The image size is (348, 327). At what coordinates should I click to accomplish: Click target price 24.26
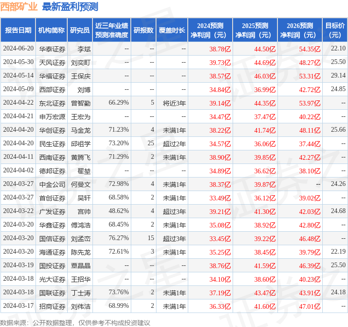[338, 184]
